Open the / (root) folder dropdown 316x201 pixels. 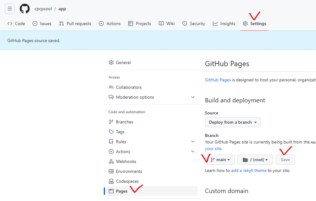(x=255, y=160)
